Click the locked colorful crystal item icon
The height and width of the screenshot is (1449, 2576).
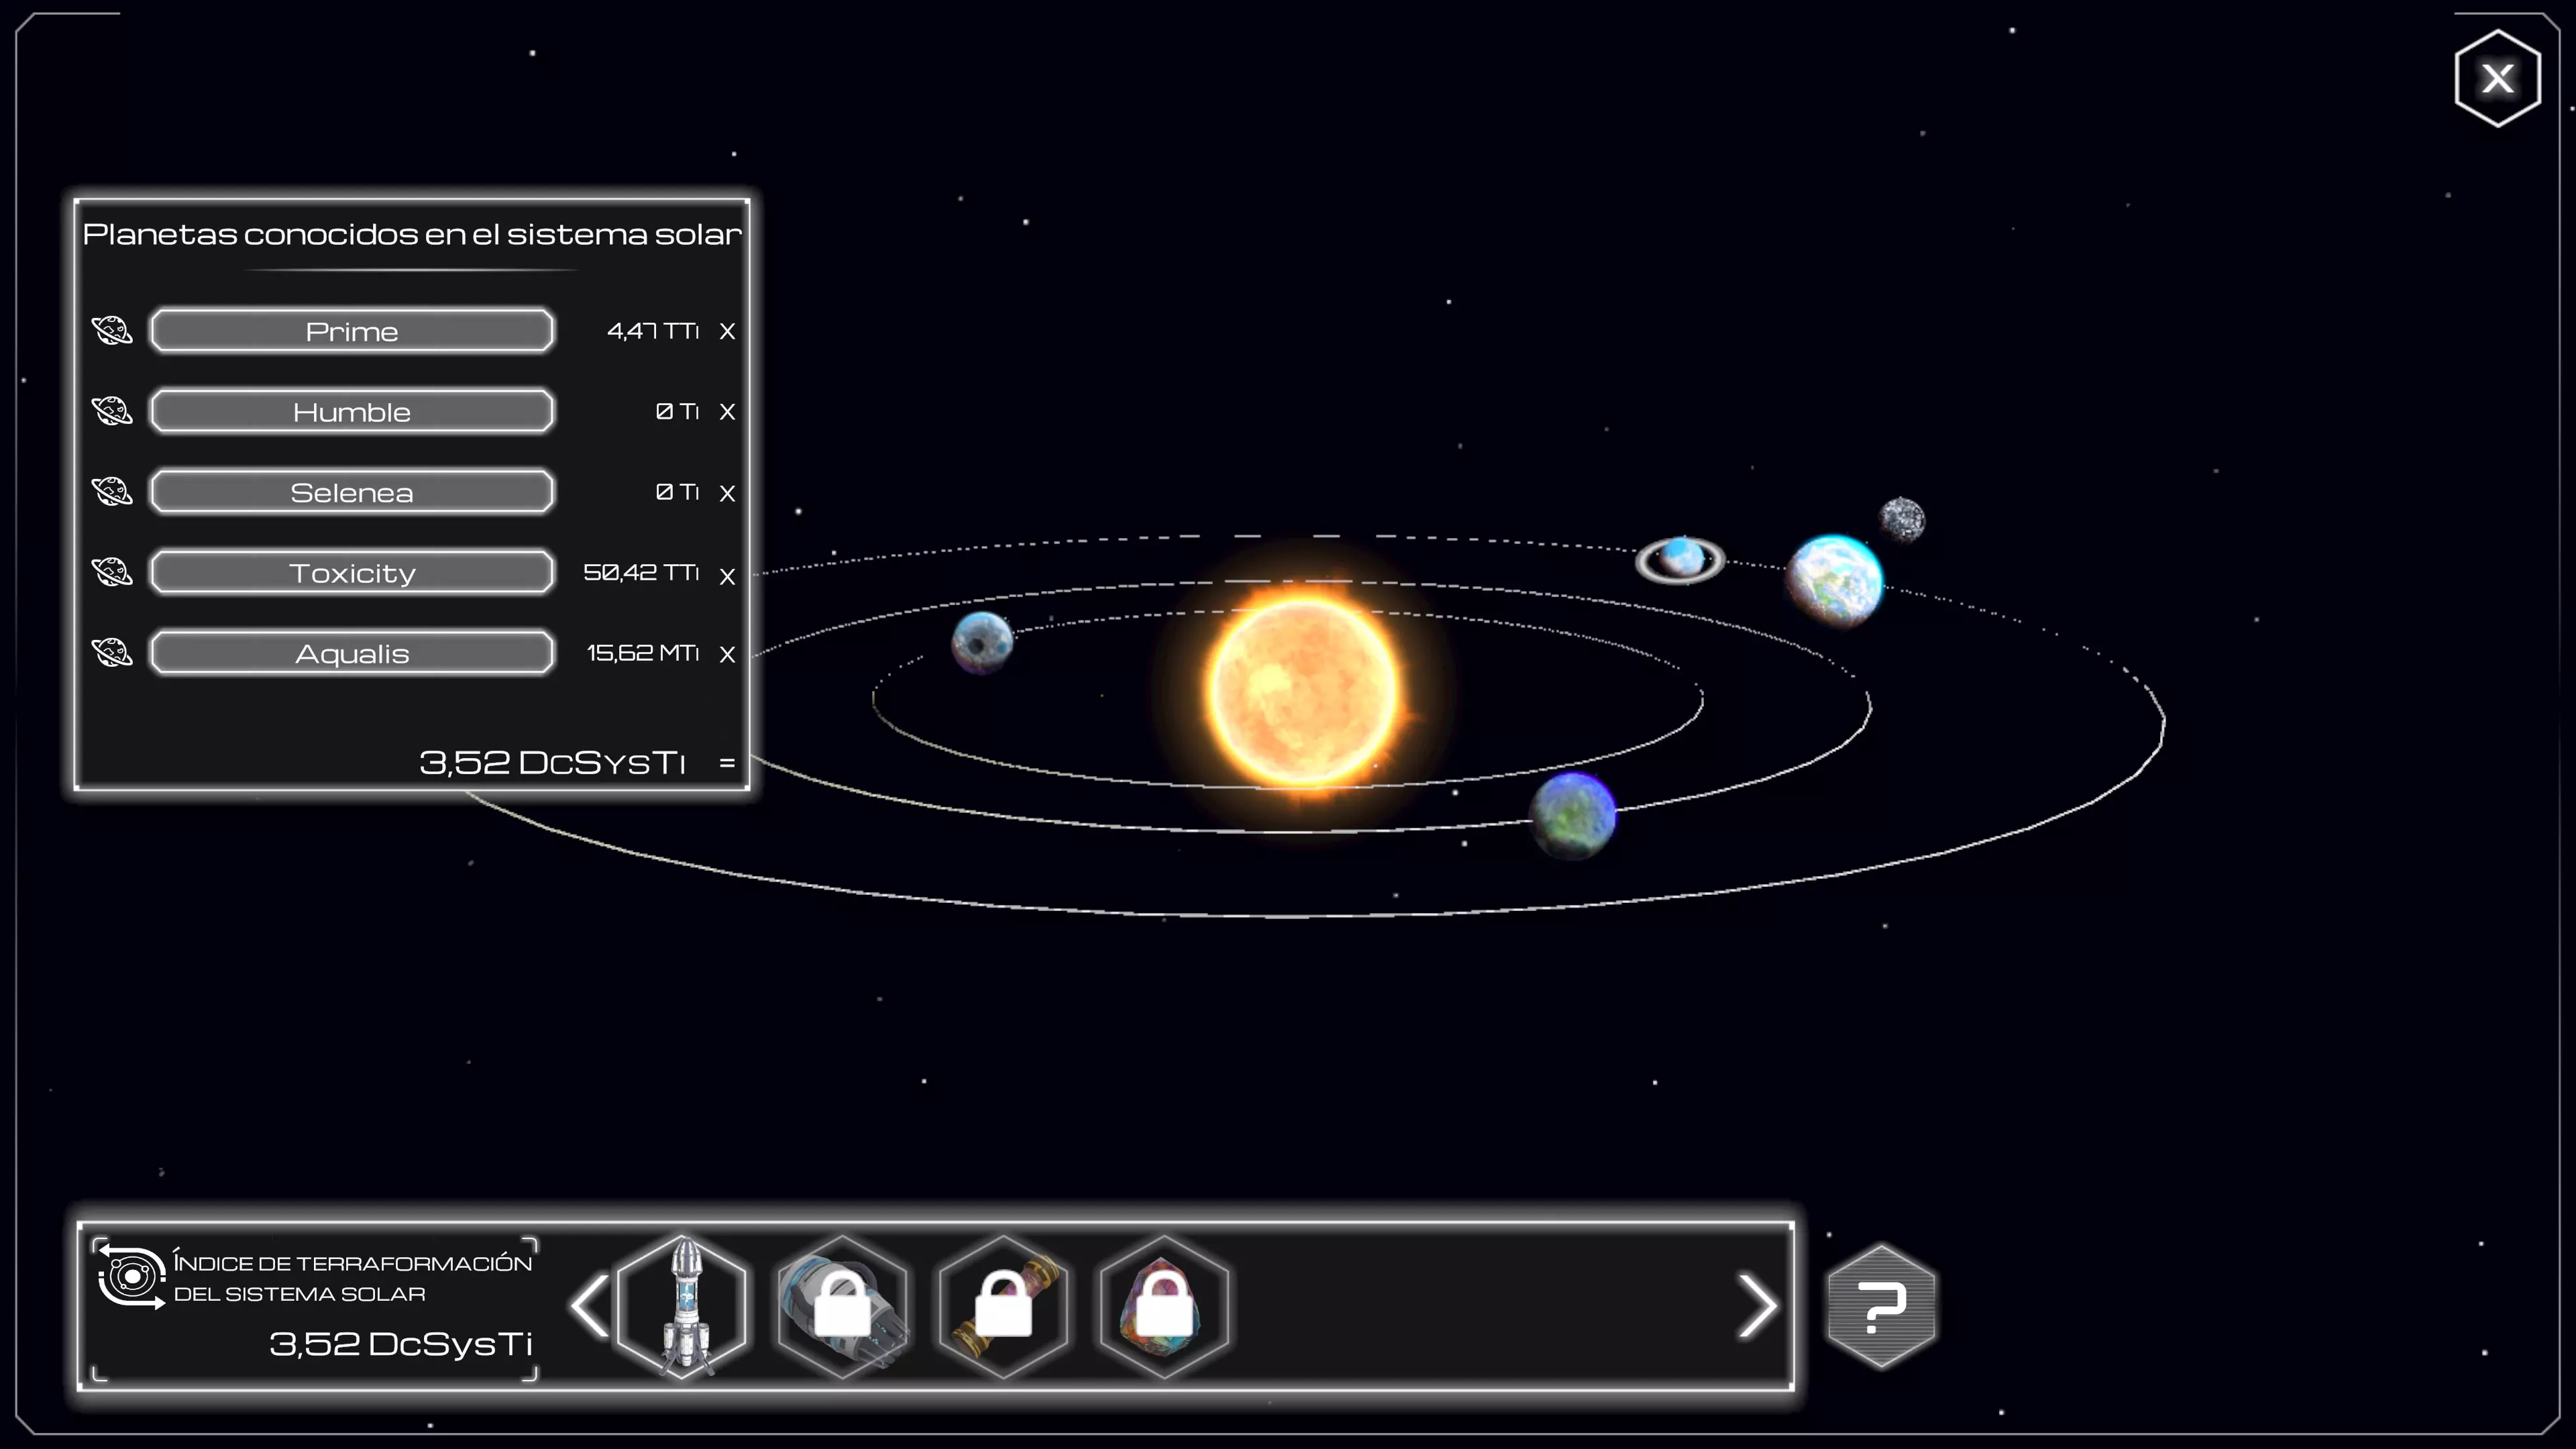pyautogui.click(x=1164, y=1305)
